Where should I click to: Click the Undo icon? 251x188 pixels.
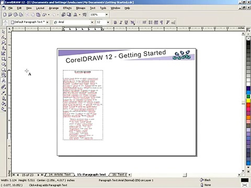(44, 15)
